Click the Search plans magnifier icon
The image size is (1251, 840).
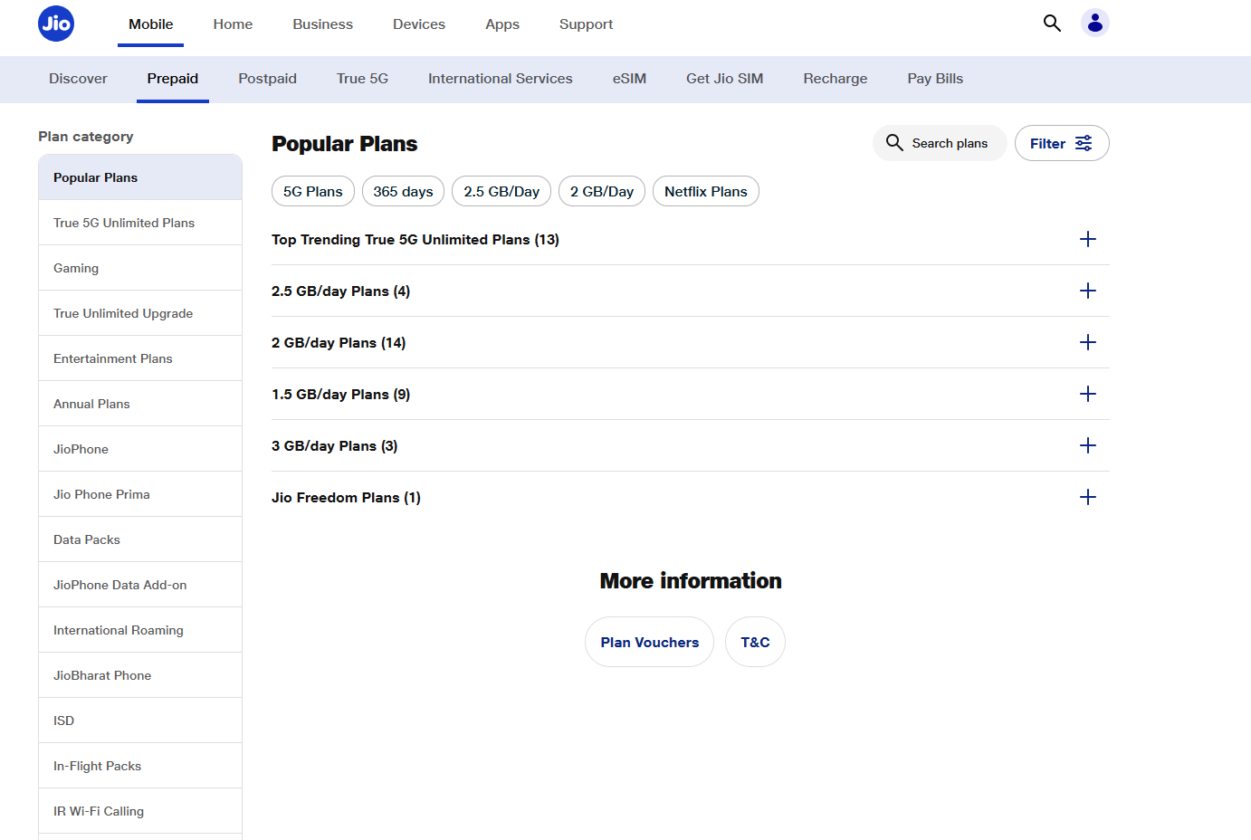[894, 143]
